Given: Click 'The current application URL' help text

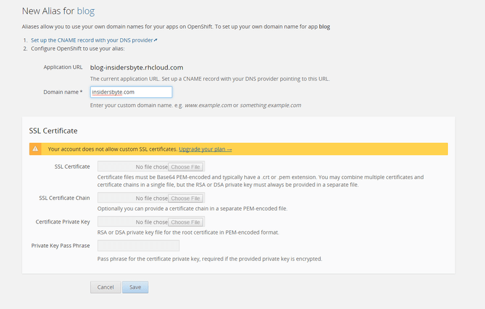Looking at the screenshot, I should (x=210, y=79).
